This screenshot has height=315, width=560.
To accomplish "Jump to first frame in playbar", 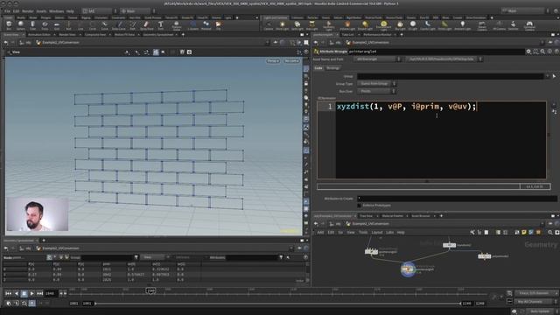I will [x=8, y=293].
